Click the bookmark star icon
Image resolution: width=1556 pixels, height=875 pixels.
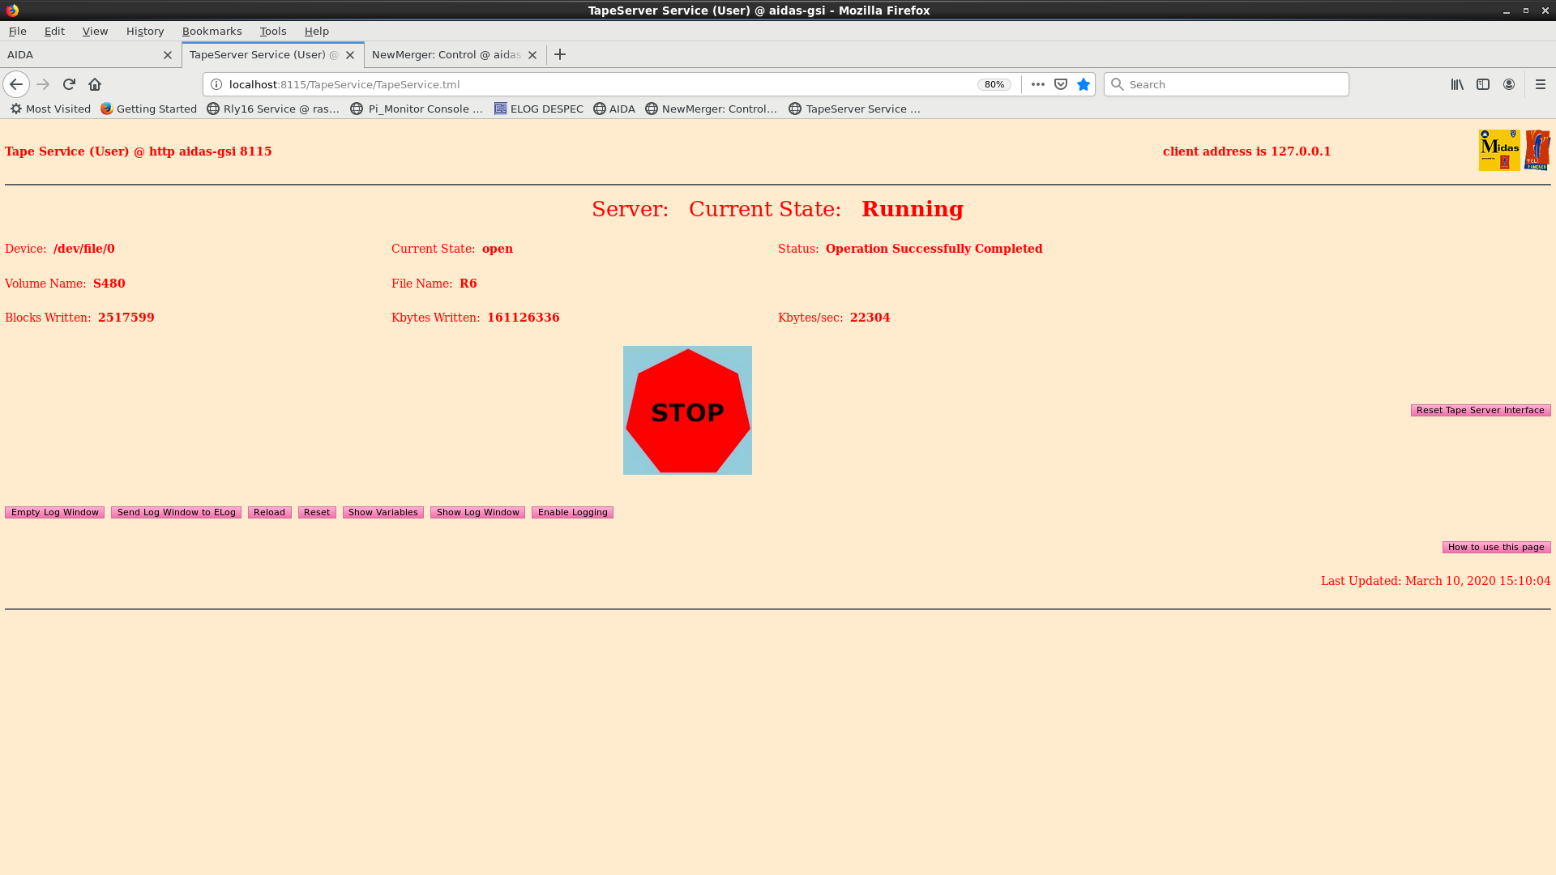coord(1084,84)
